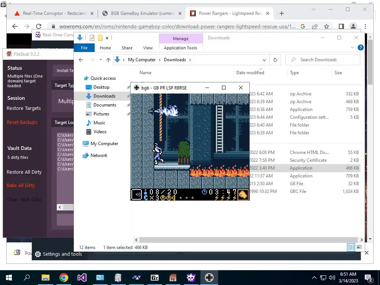Click New Folder icon in quick toolbar
380x285 pixels.
tap(100, 38)
